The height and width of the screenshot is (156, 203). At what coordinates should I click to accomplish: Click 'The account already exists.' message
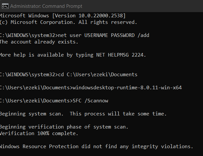point(39,42)
